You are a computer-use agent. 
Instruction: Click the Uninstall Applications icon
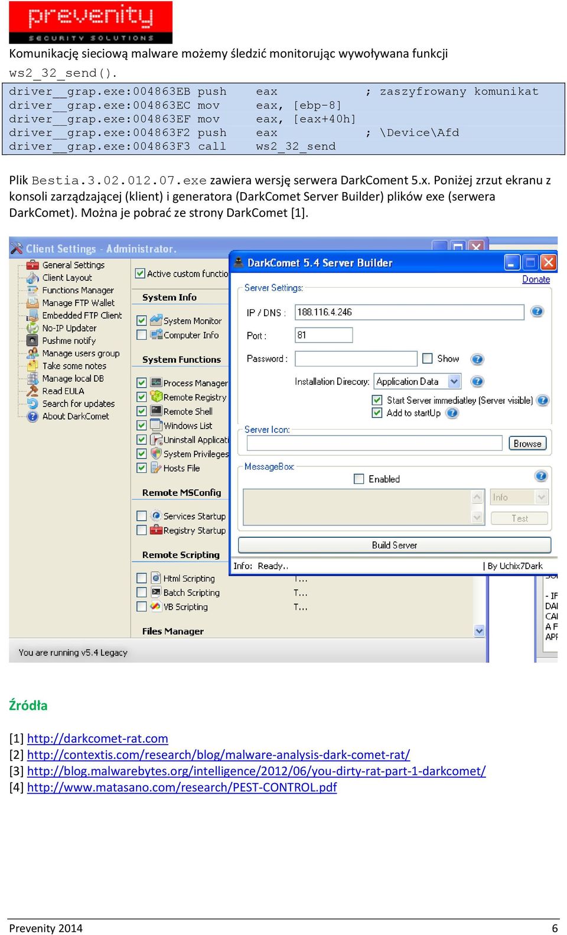pyautogui.click(x=156, y=439)
